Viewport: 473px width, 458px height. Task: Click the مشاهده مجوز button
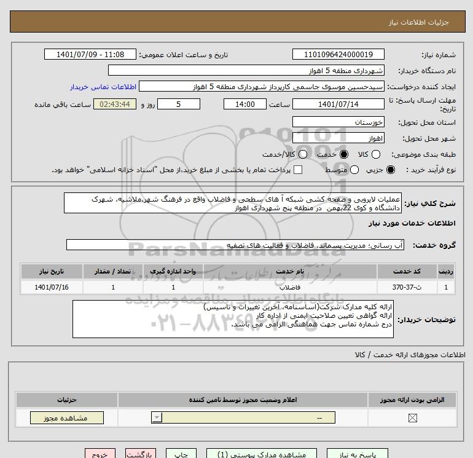(x=67, y=418)
